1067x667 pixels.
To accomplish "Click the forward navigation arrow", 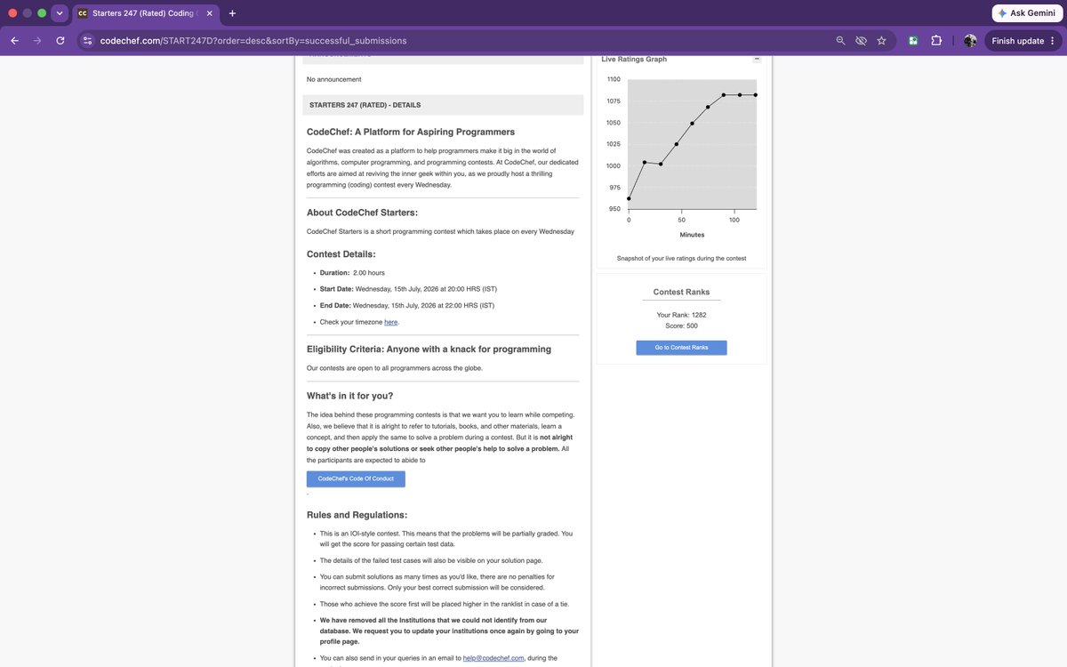I will 37,41.
